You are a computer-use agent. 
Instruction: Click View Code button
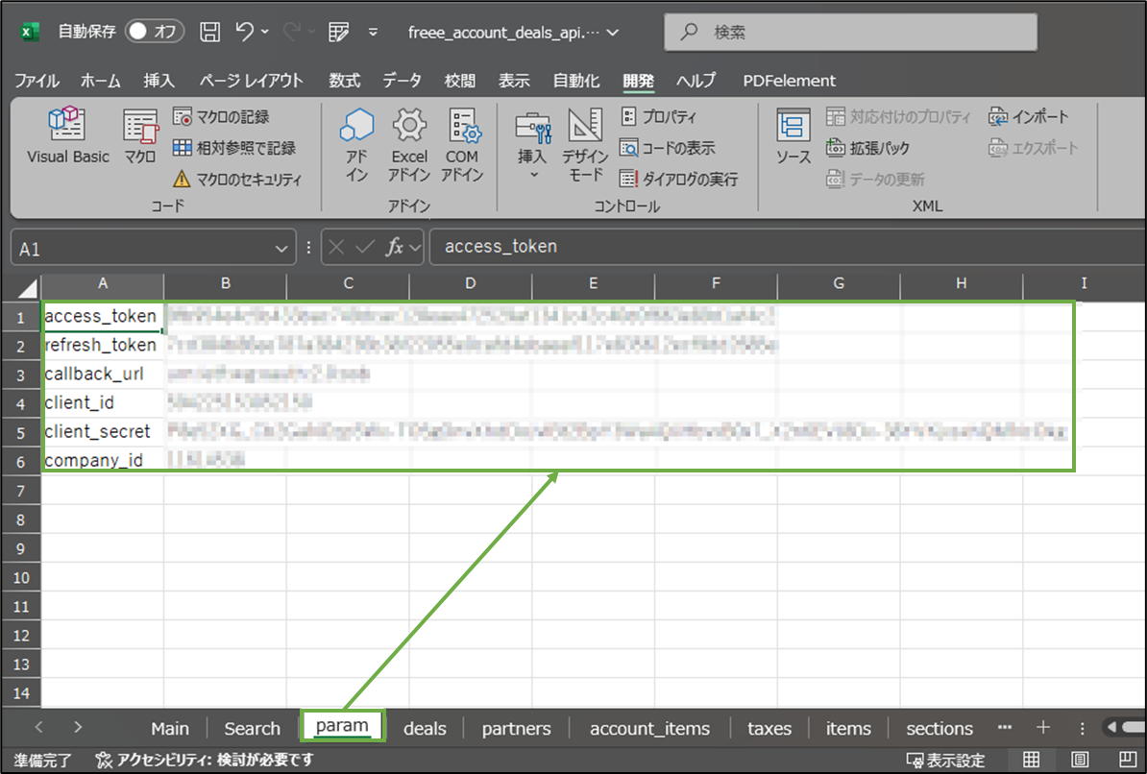point(667,148)
